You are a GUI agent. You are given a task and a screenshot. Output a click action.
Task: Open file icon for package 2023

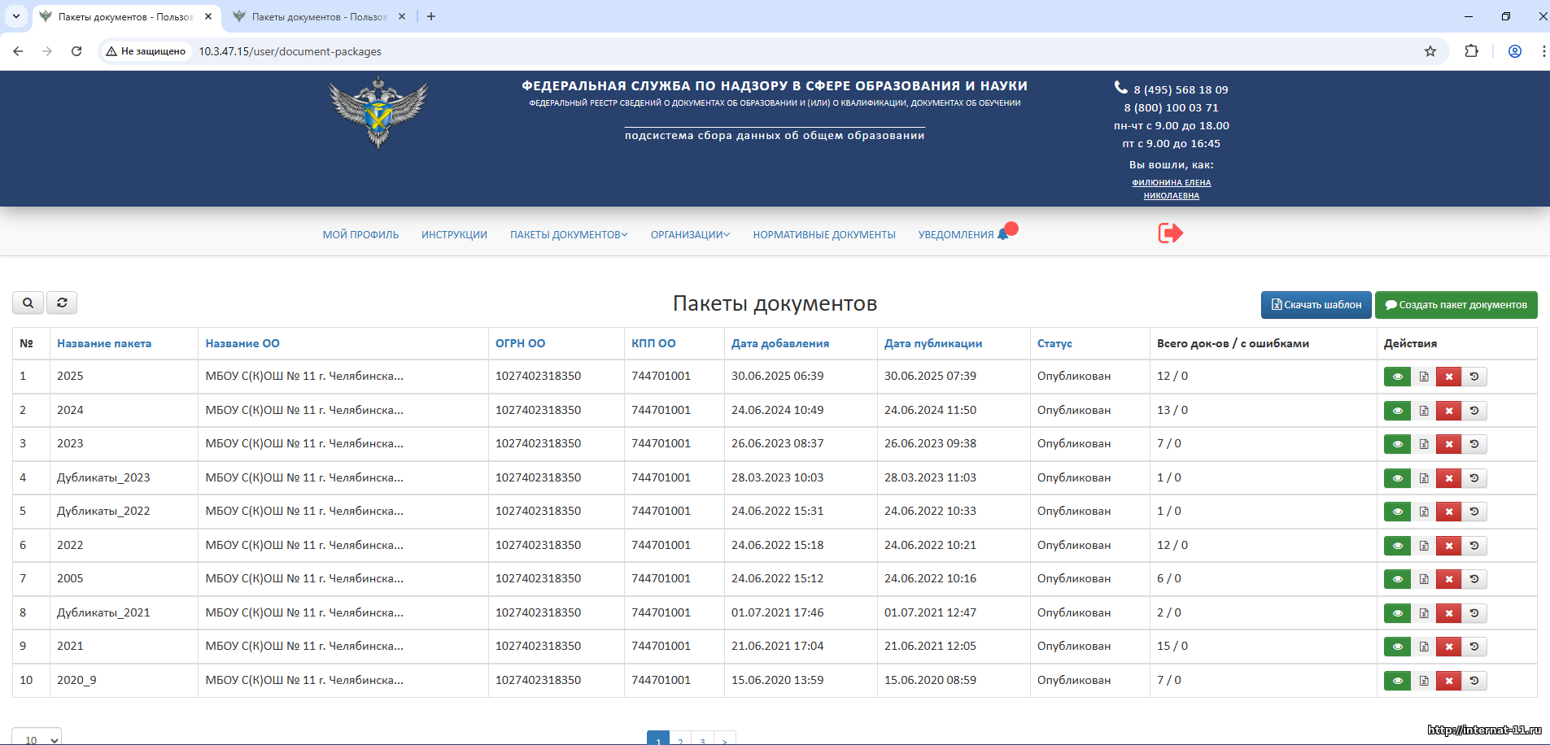point(1423,444)
